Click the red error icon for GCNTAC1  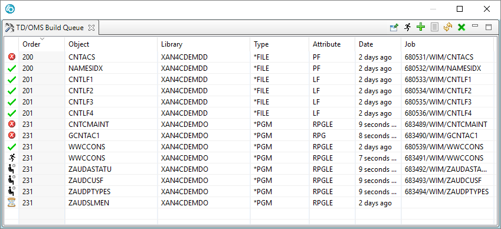click(x=12, y=135)
